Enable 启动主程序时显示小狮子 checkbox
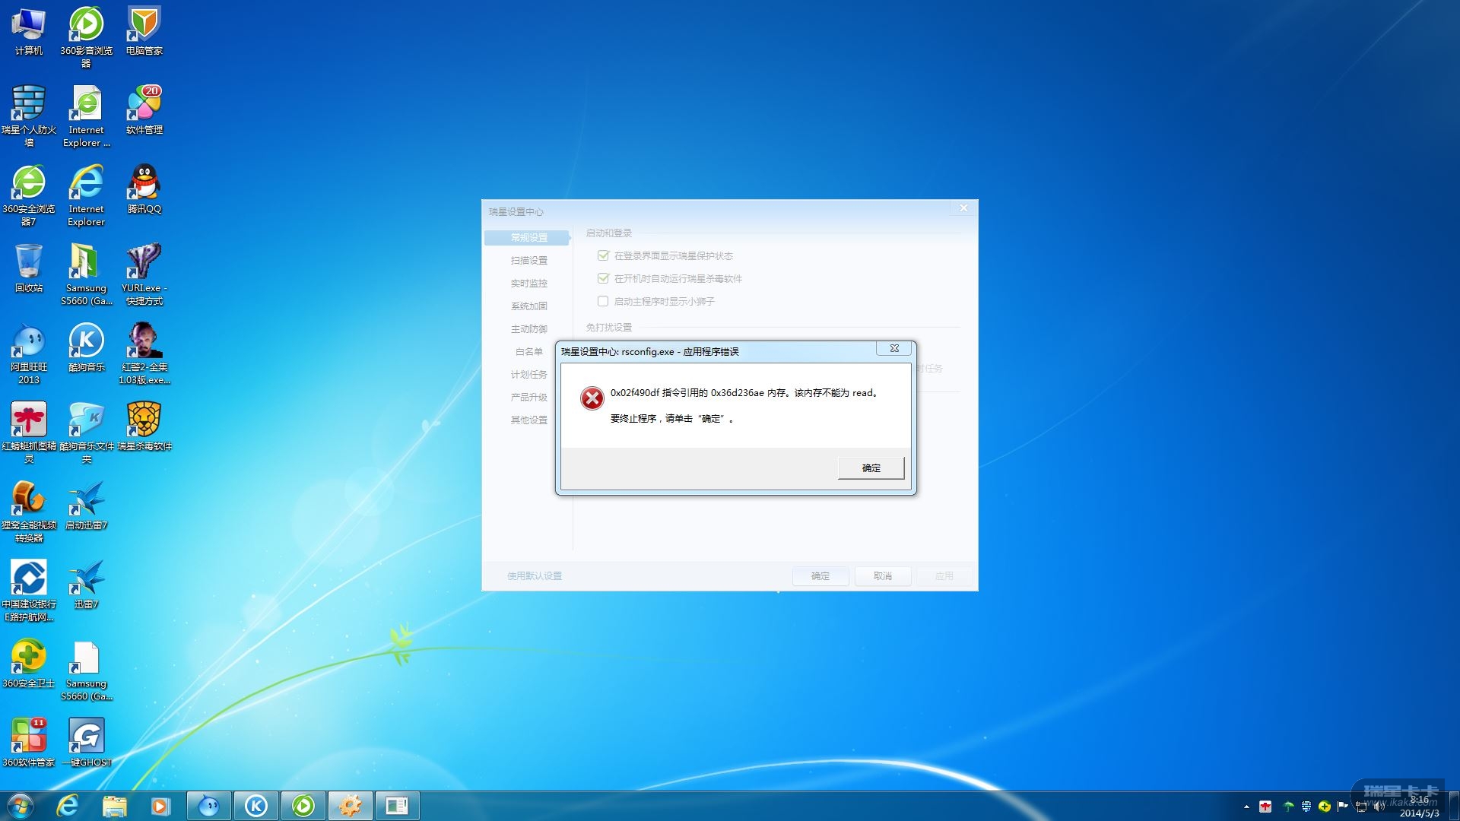This screenshot has height=821, width=1460. [603, 301]
